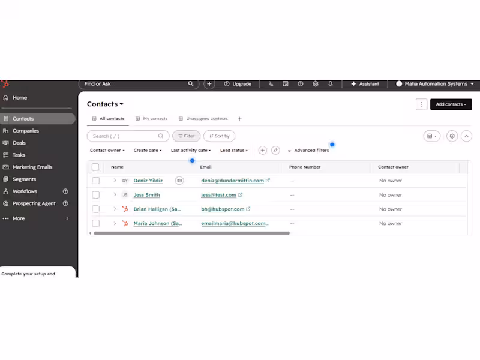Screen dimensions: 480x360
Task: Open the three-dot actions menu
Action: click(422, 104)
